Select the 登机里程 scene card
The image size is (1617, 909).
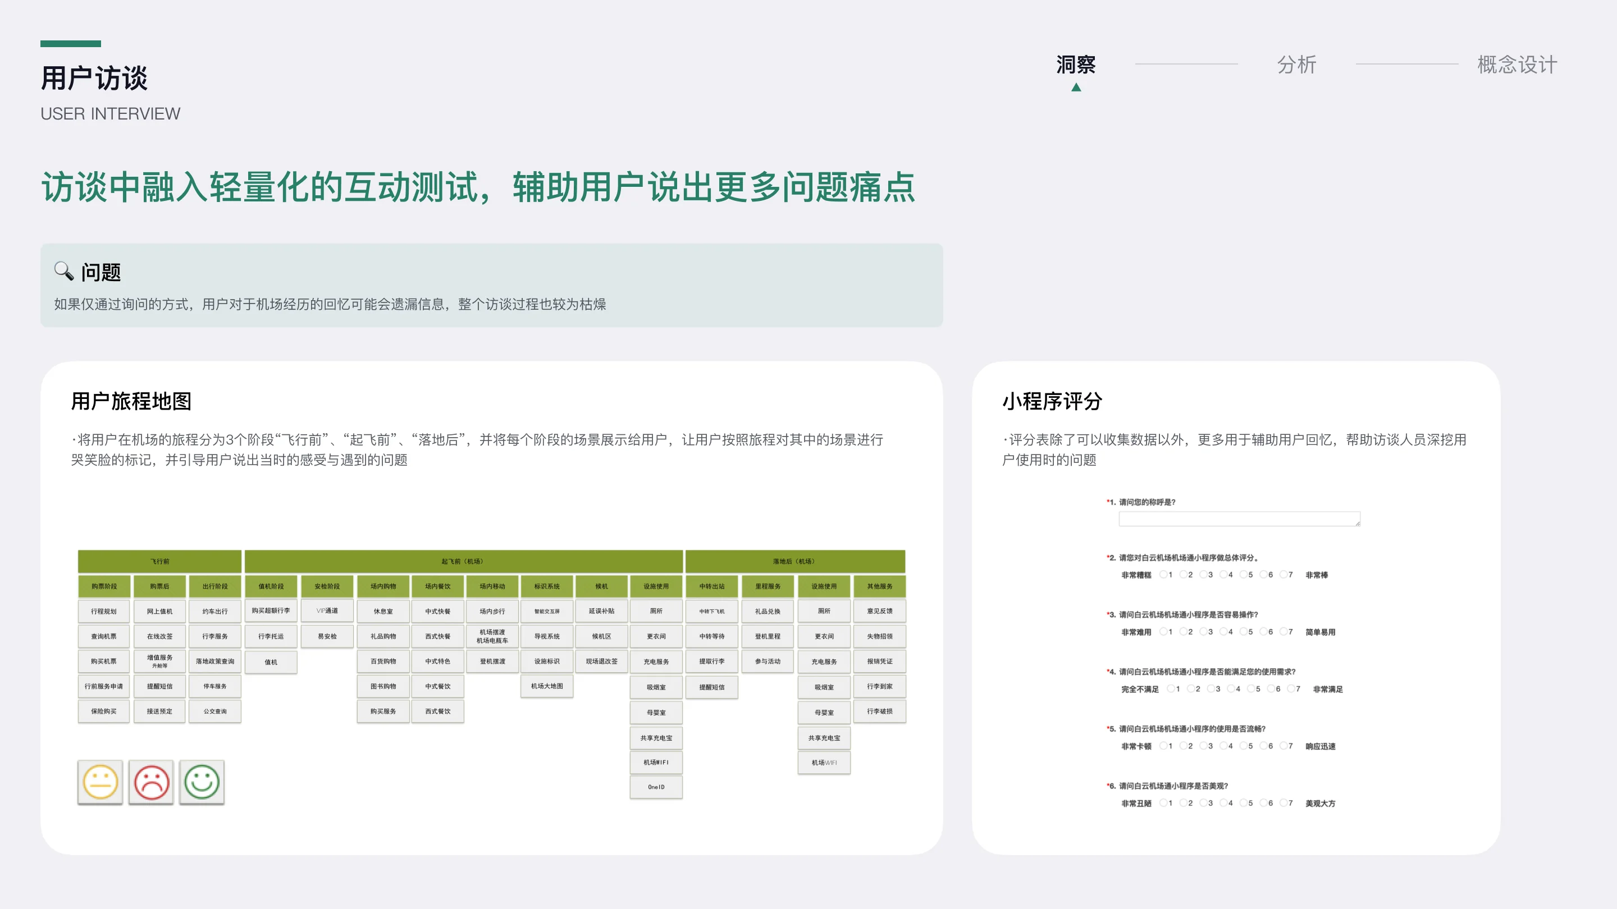[x=768, y=636]
